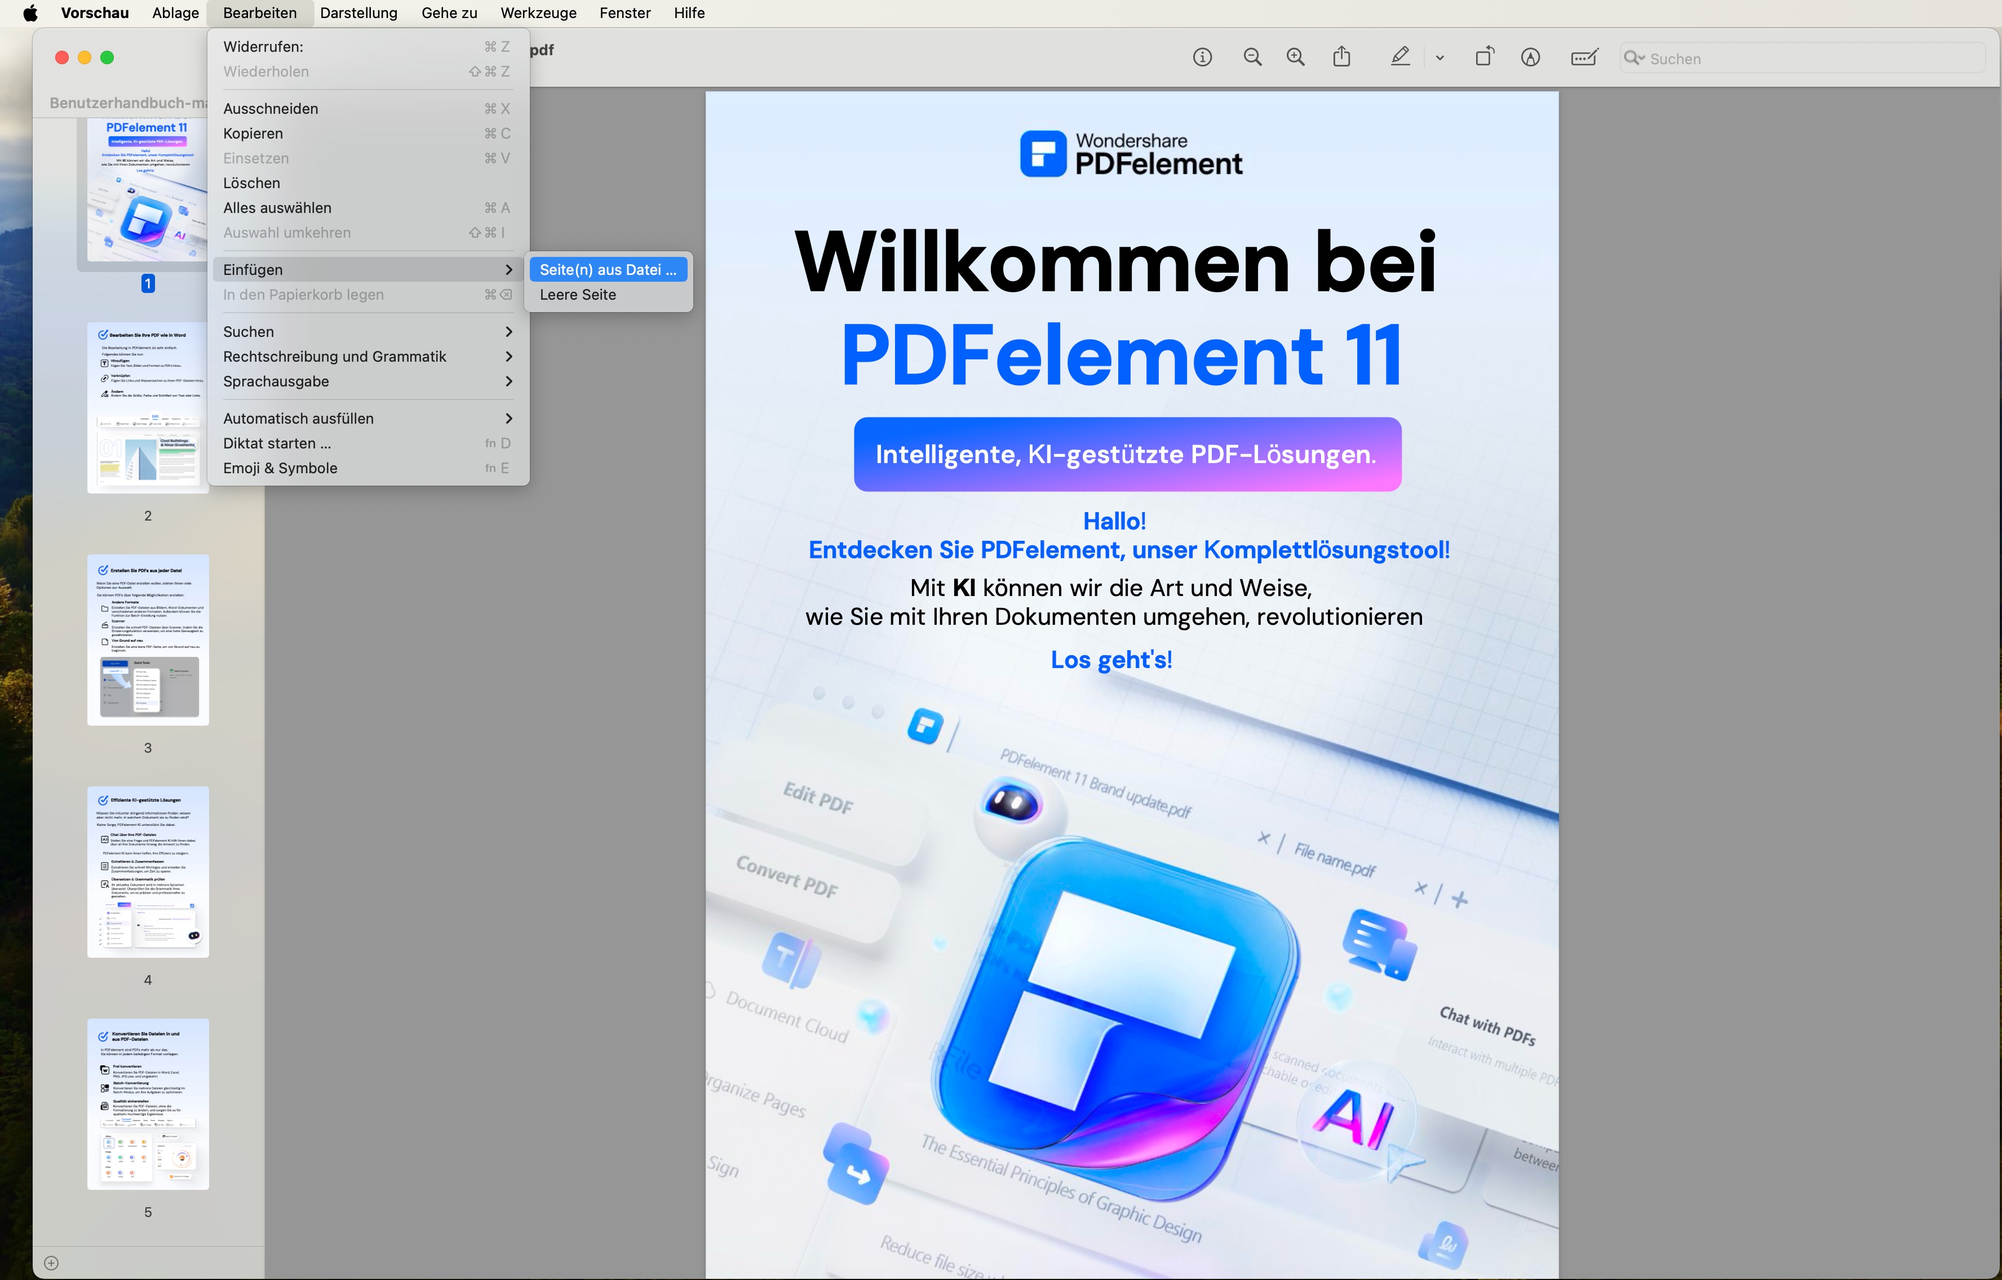The height and width of the screenshot is (1280, 2002).
Task: Select the highlighter pen icon
Action: point(1401,56)
